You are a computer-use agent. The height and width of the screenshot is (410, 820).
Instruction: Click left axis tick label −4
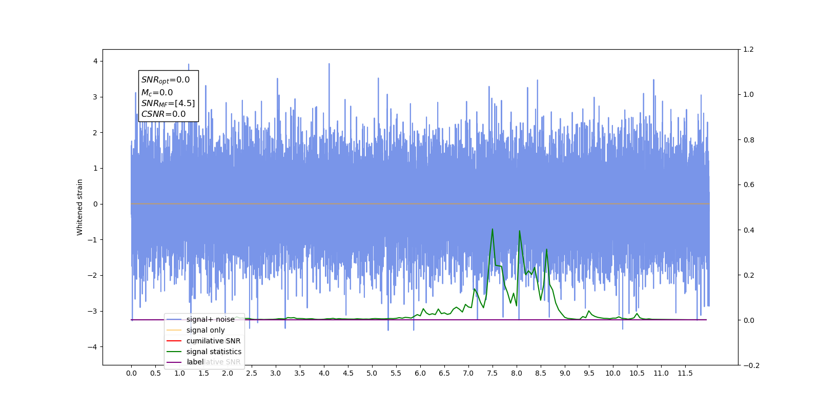click(93, 347)
